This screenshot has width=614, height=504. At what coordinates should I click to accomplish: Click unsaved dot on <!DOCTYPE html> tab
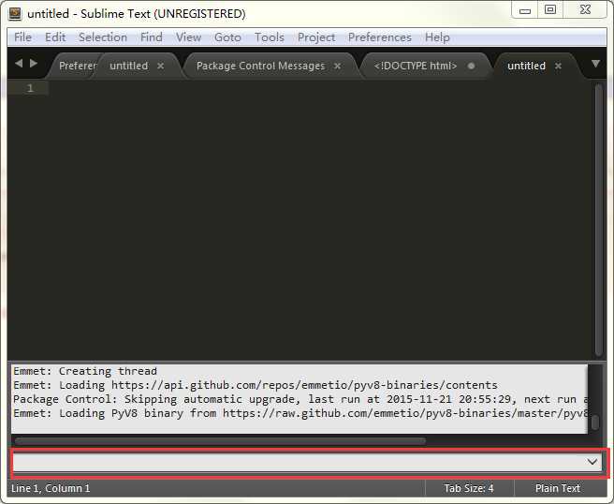tap(472, 66)
